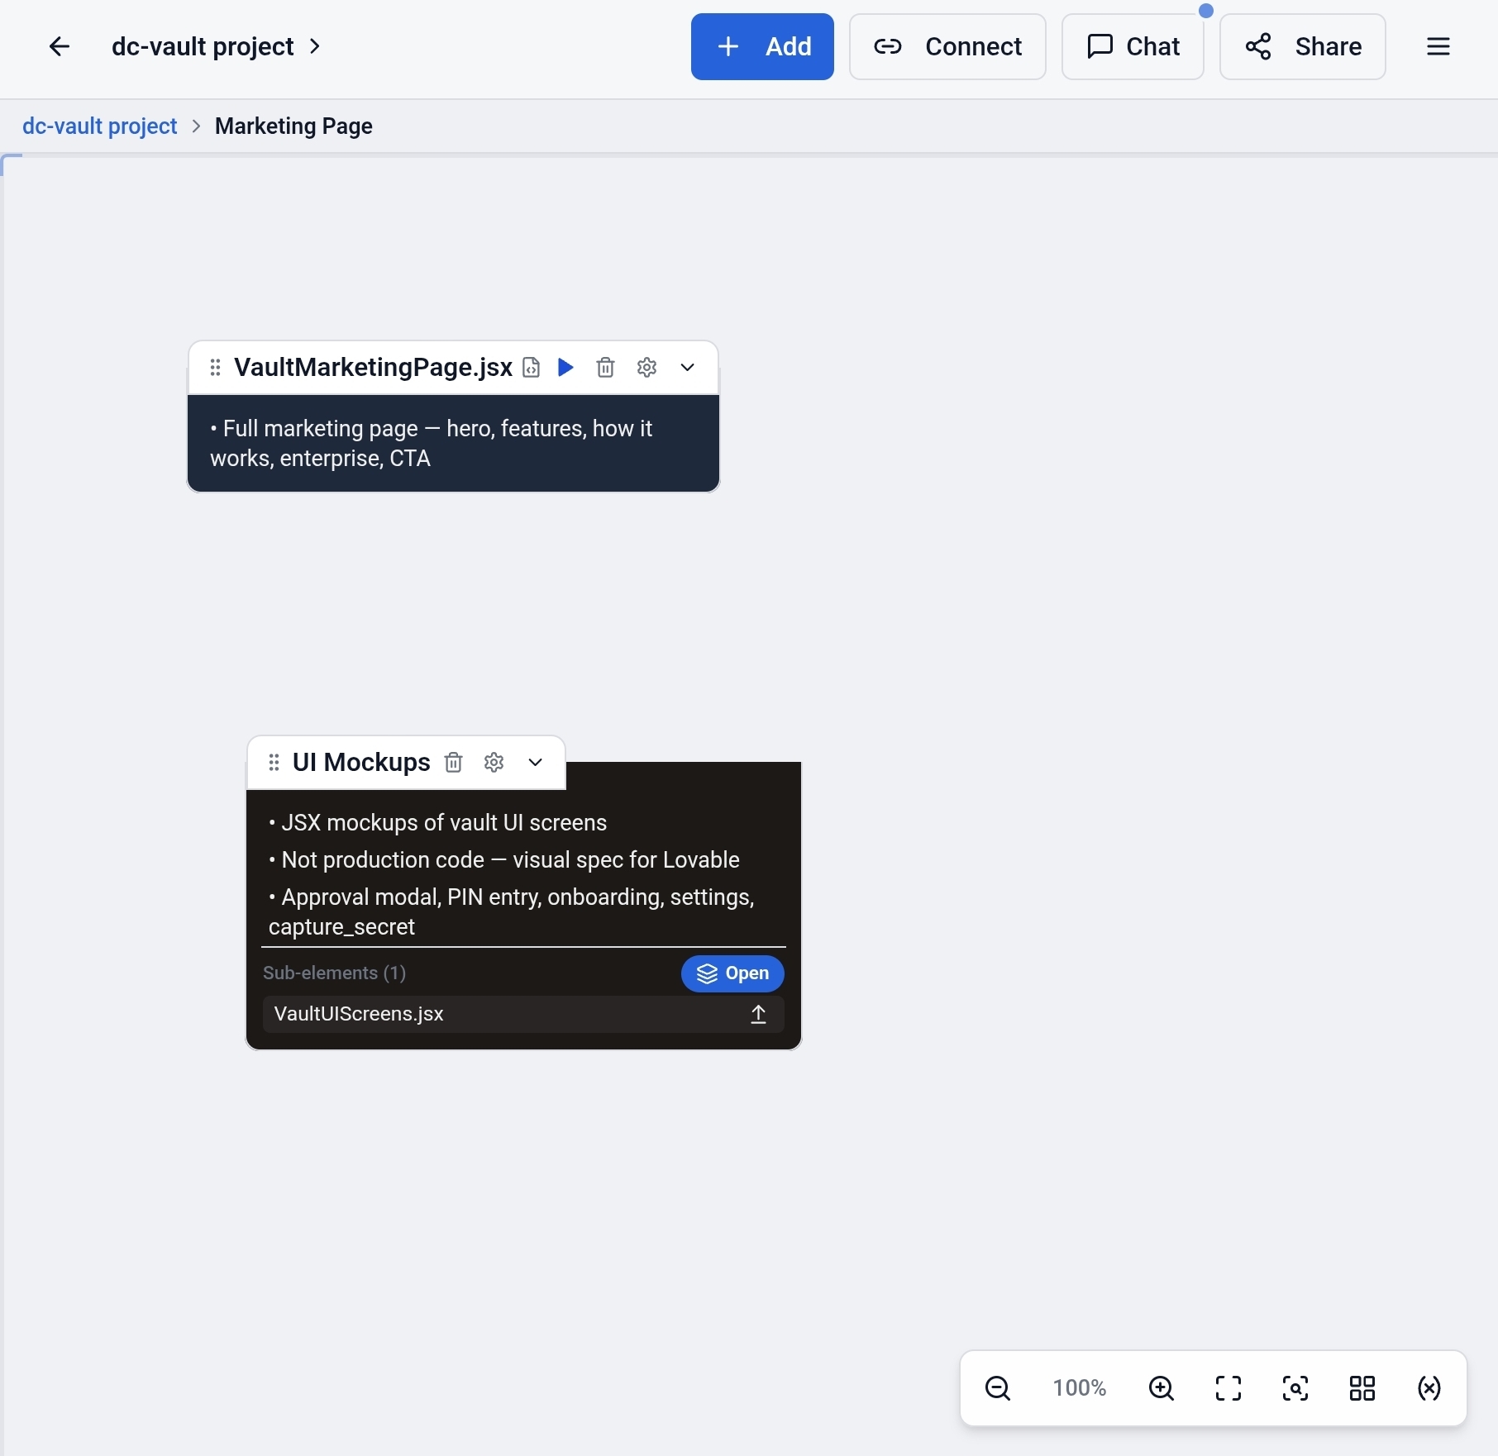The image size is (1498, 1456).
Task: Click the zoom-to-selection search icon
Action: (x=1295, y=1388)
